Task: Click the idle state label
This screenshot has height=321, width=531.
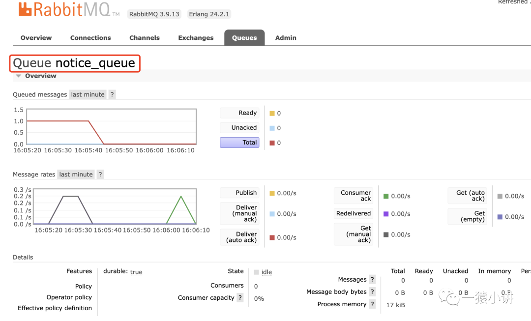Action: [266, 272]
